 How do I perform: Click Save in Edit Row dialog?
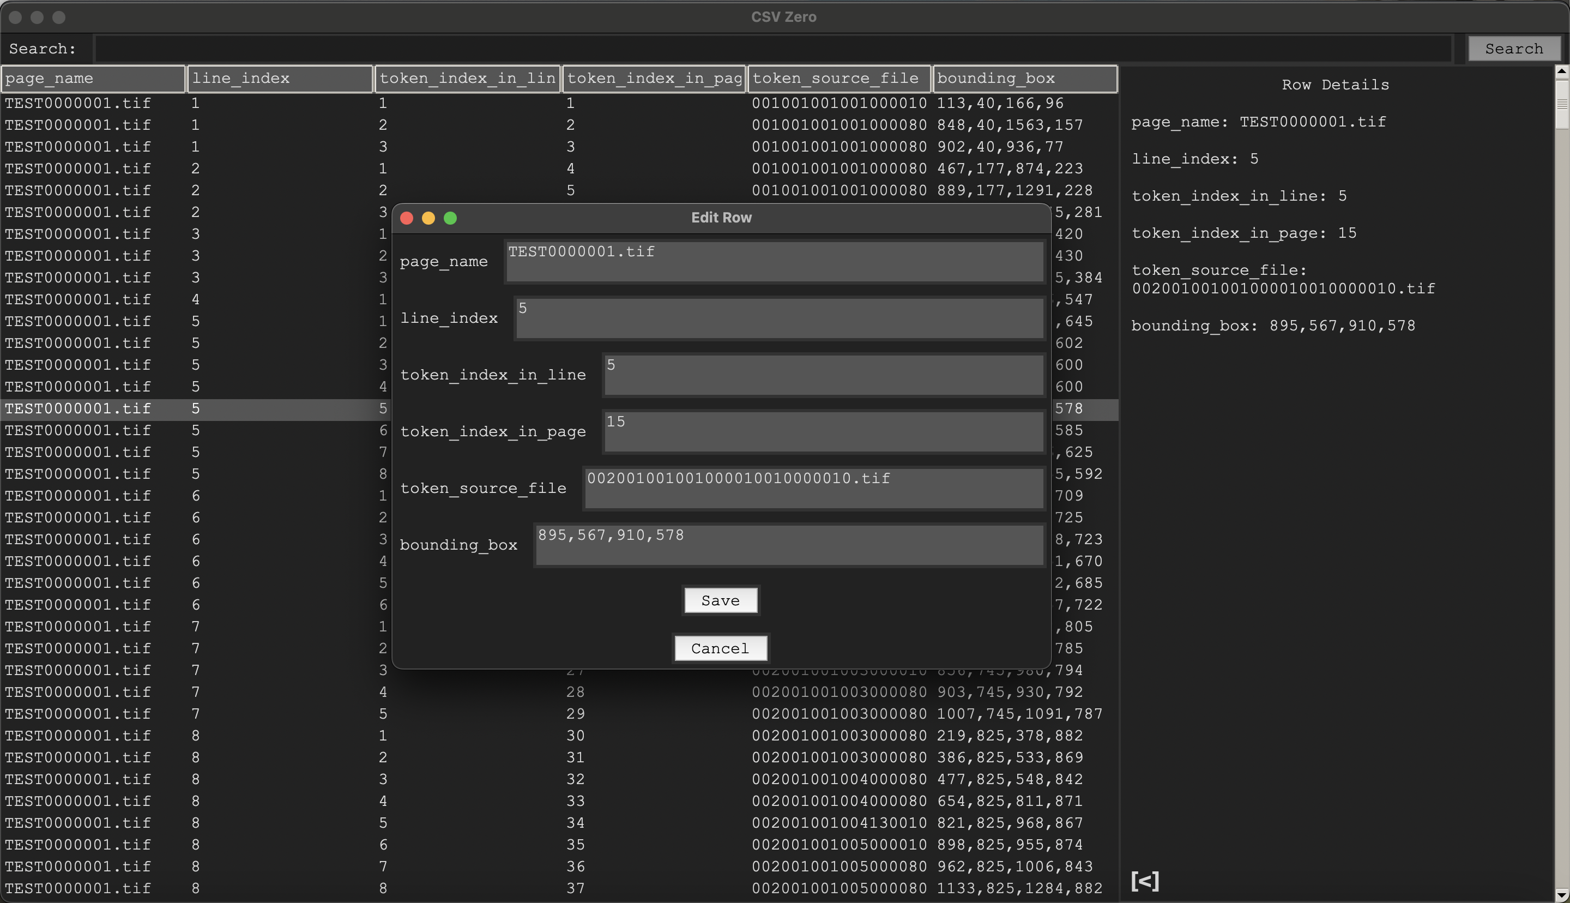[720, 600]
